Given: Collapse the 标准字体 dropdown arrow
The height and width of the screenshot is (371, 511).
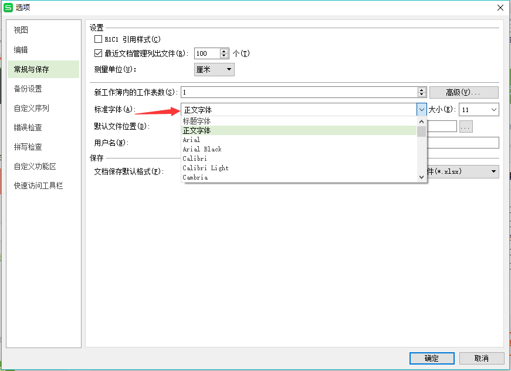Looking at the screenshot, I should 422,110.
